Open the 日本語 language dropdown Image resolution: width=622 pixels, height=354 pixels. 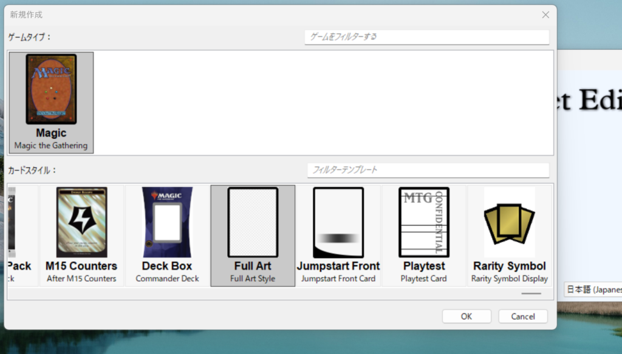[x=592, y=290]
